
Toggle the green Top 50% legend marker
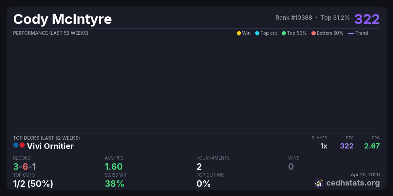click(284, 33)
